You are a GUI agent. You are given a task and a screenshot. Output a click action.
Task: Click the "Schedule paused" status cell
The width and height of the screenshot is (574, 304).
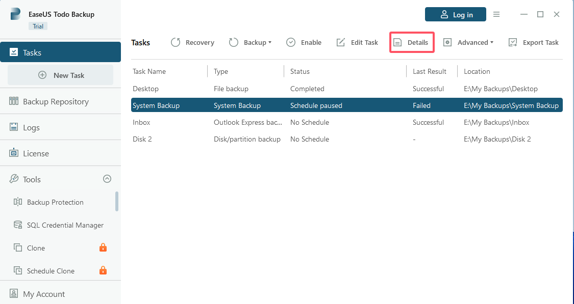point(316,105)
